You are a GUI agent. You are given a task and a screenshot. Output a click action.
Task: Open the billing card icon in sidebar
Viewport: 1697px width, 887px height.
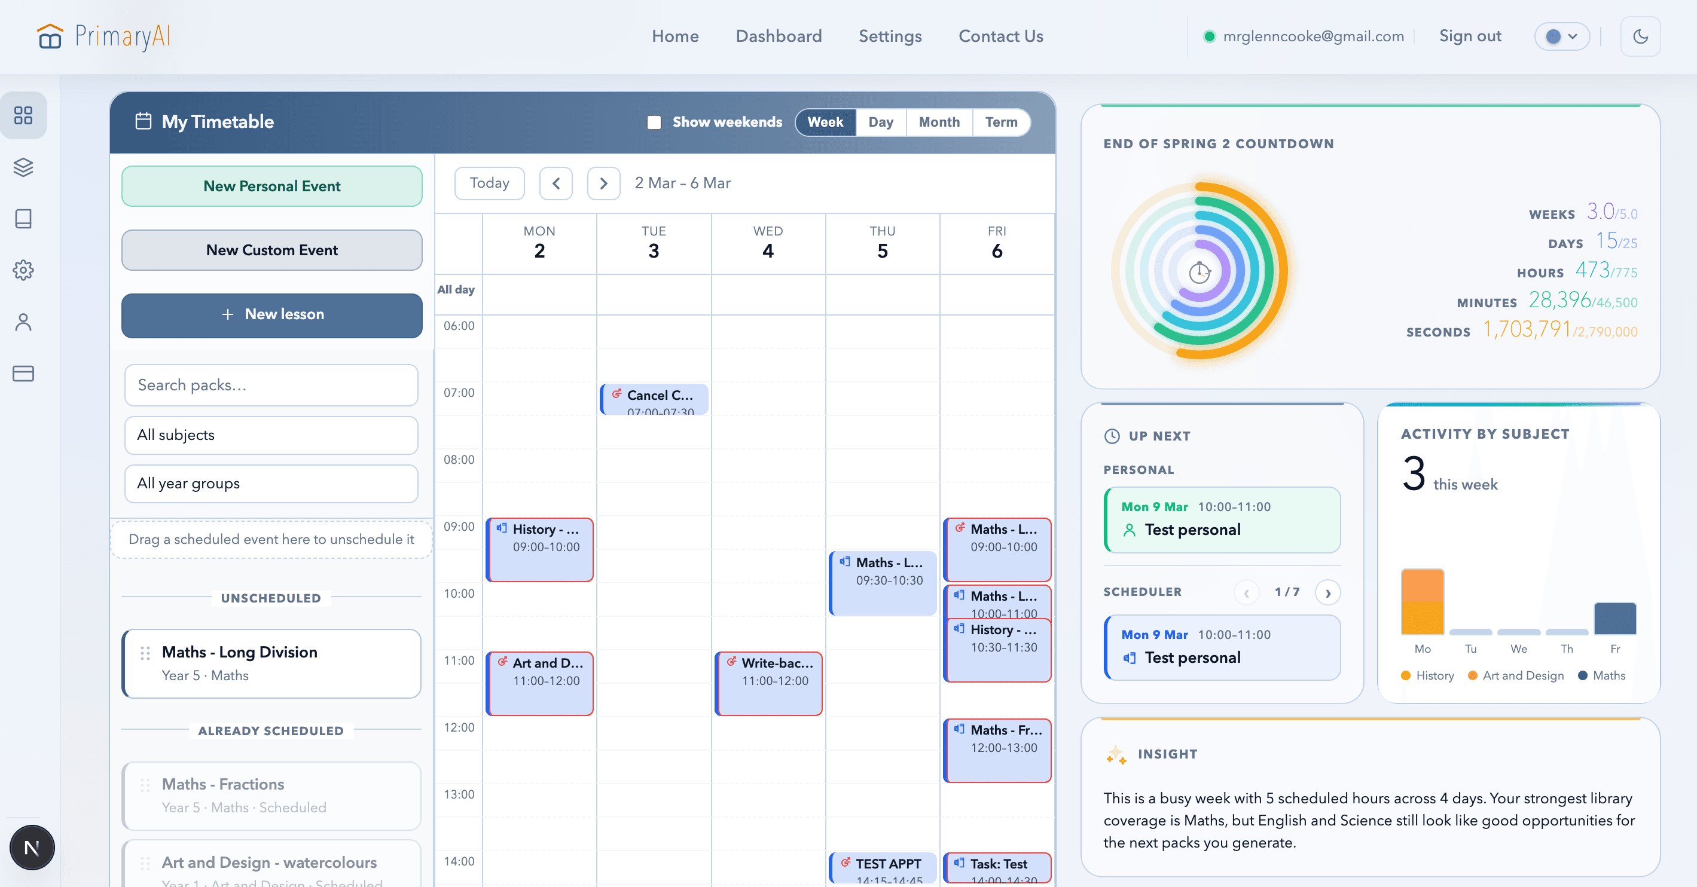tap(24, 374)
